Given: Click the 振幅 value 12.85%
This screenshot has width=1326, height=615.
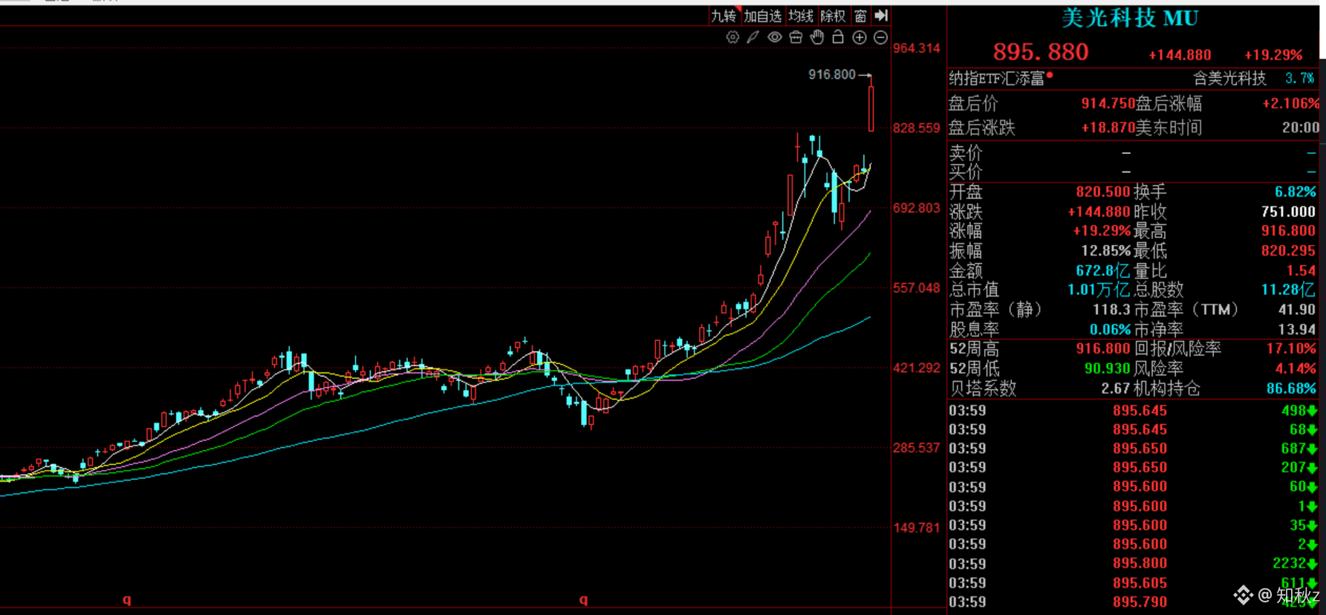Looking at the screenshot, I should coord(1105,251).
